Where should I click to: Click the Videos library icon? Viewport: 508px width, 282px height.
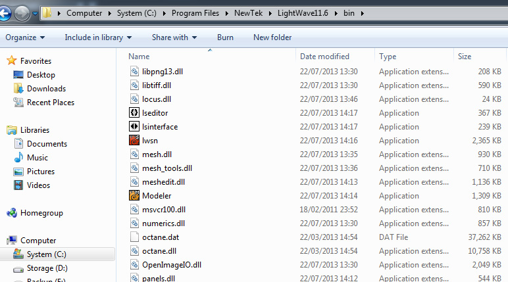pyautogui.click(x=18, y=185)
